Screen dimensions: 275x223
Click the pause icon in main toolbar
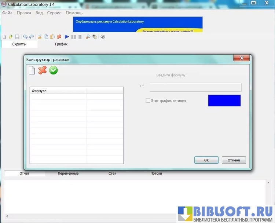(73, 37)
